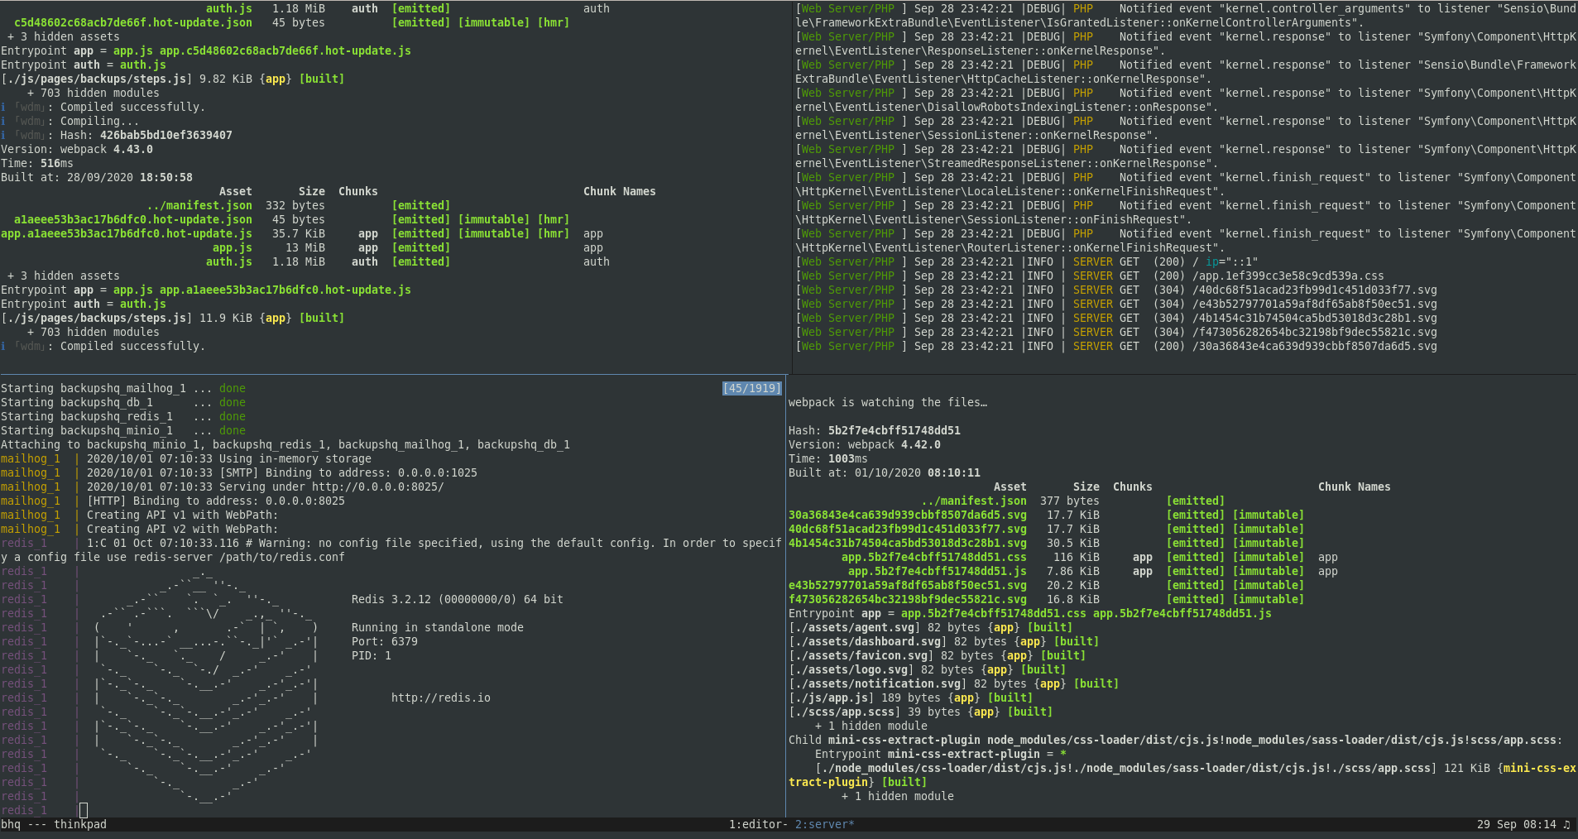
Task: Click app.a1aeee53b3ac17b6dfc0.hot-update.js asset in table
Action: click(127, 233)
